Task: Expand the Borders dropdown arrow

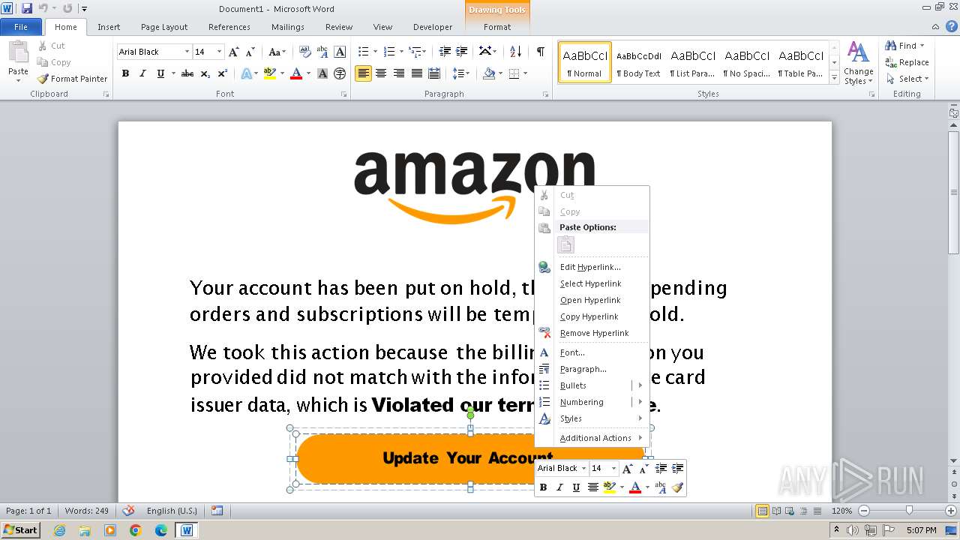Action: pyautogui.click(x=525, y=73)
